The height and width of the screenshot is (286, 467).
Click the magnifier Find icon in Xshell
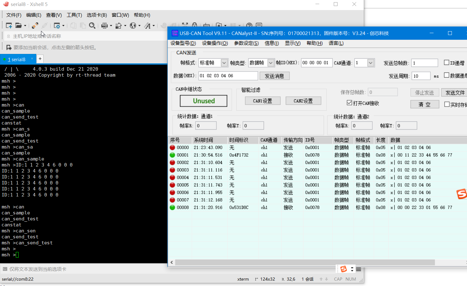coord(92,26)
